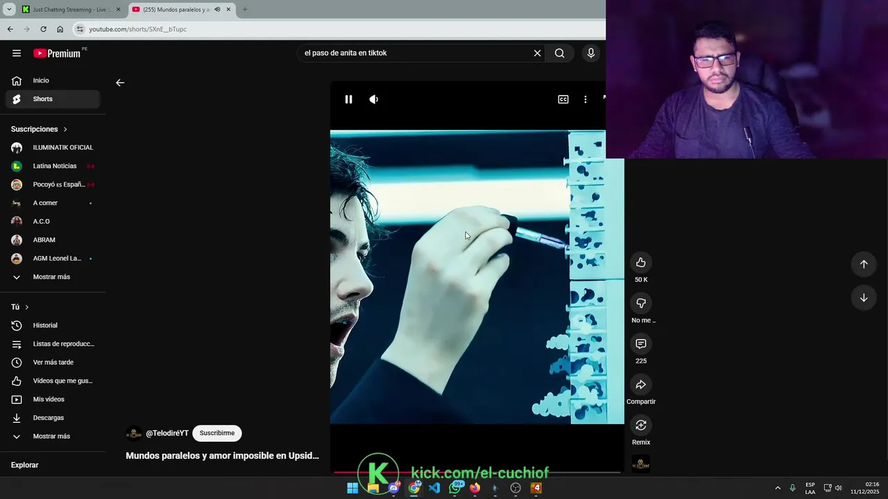Click the youtube.com/shorts address bar
Viewport: 888px width, 499px height.
[x=340, y=29]
